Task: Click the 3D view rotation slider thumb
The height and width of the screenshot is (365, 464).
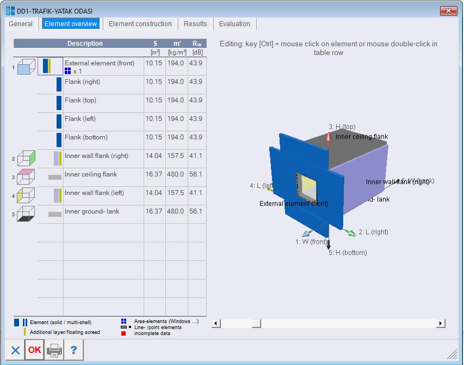Action: pos(256,323)
